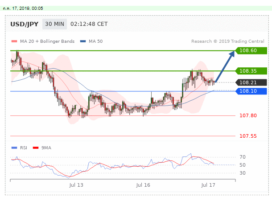The height and width of the screenshot is (201, 272).
Task: Click the MA 20 + Bollinger Bands legend swatch
Action: point(14,41)
